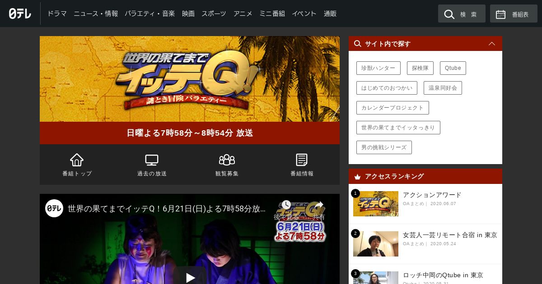Viewport: 542px width, 284px height.
Task: Open the ドラマ menu
Action: point(57,14)
